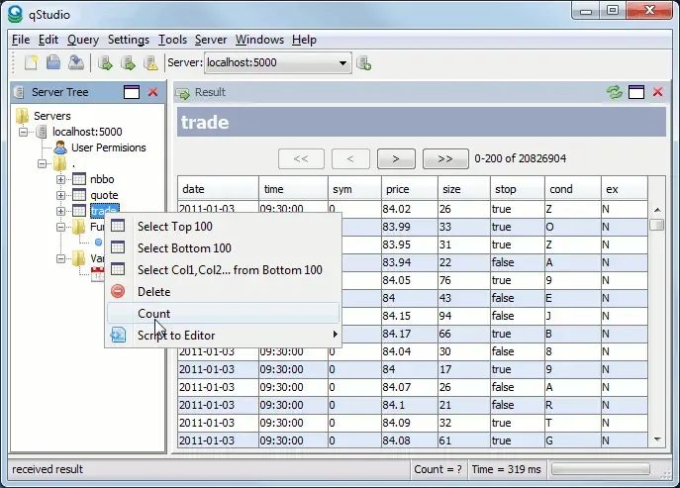Click the size column header
This screenshot has width=680, height=488.
(x=464, y=189)
